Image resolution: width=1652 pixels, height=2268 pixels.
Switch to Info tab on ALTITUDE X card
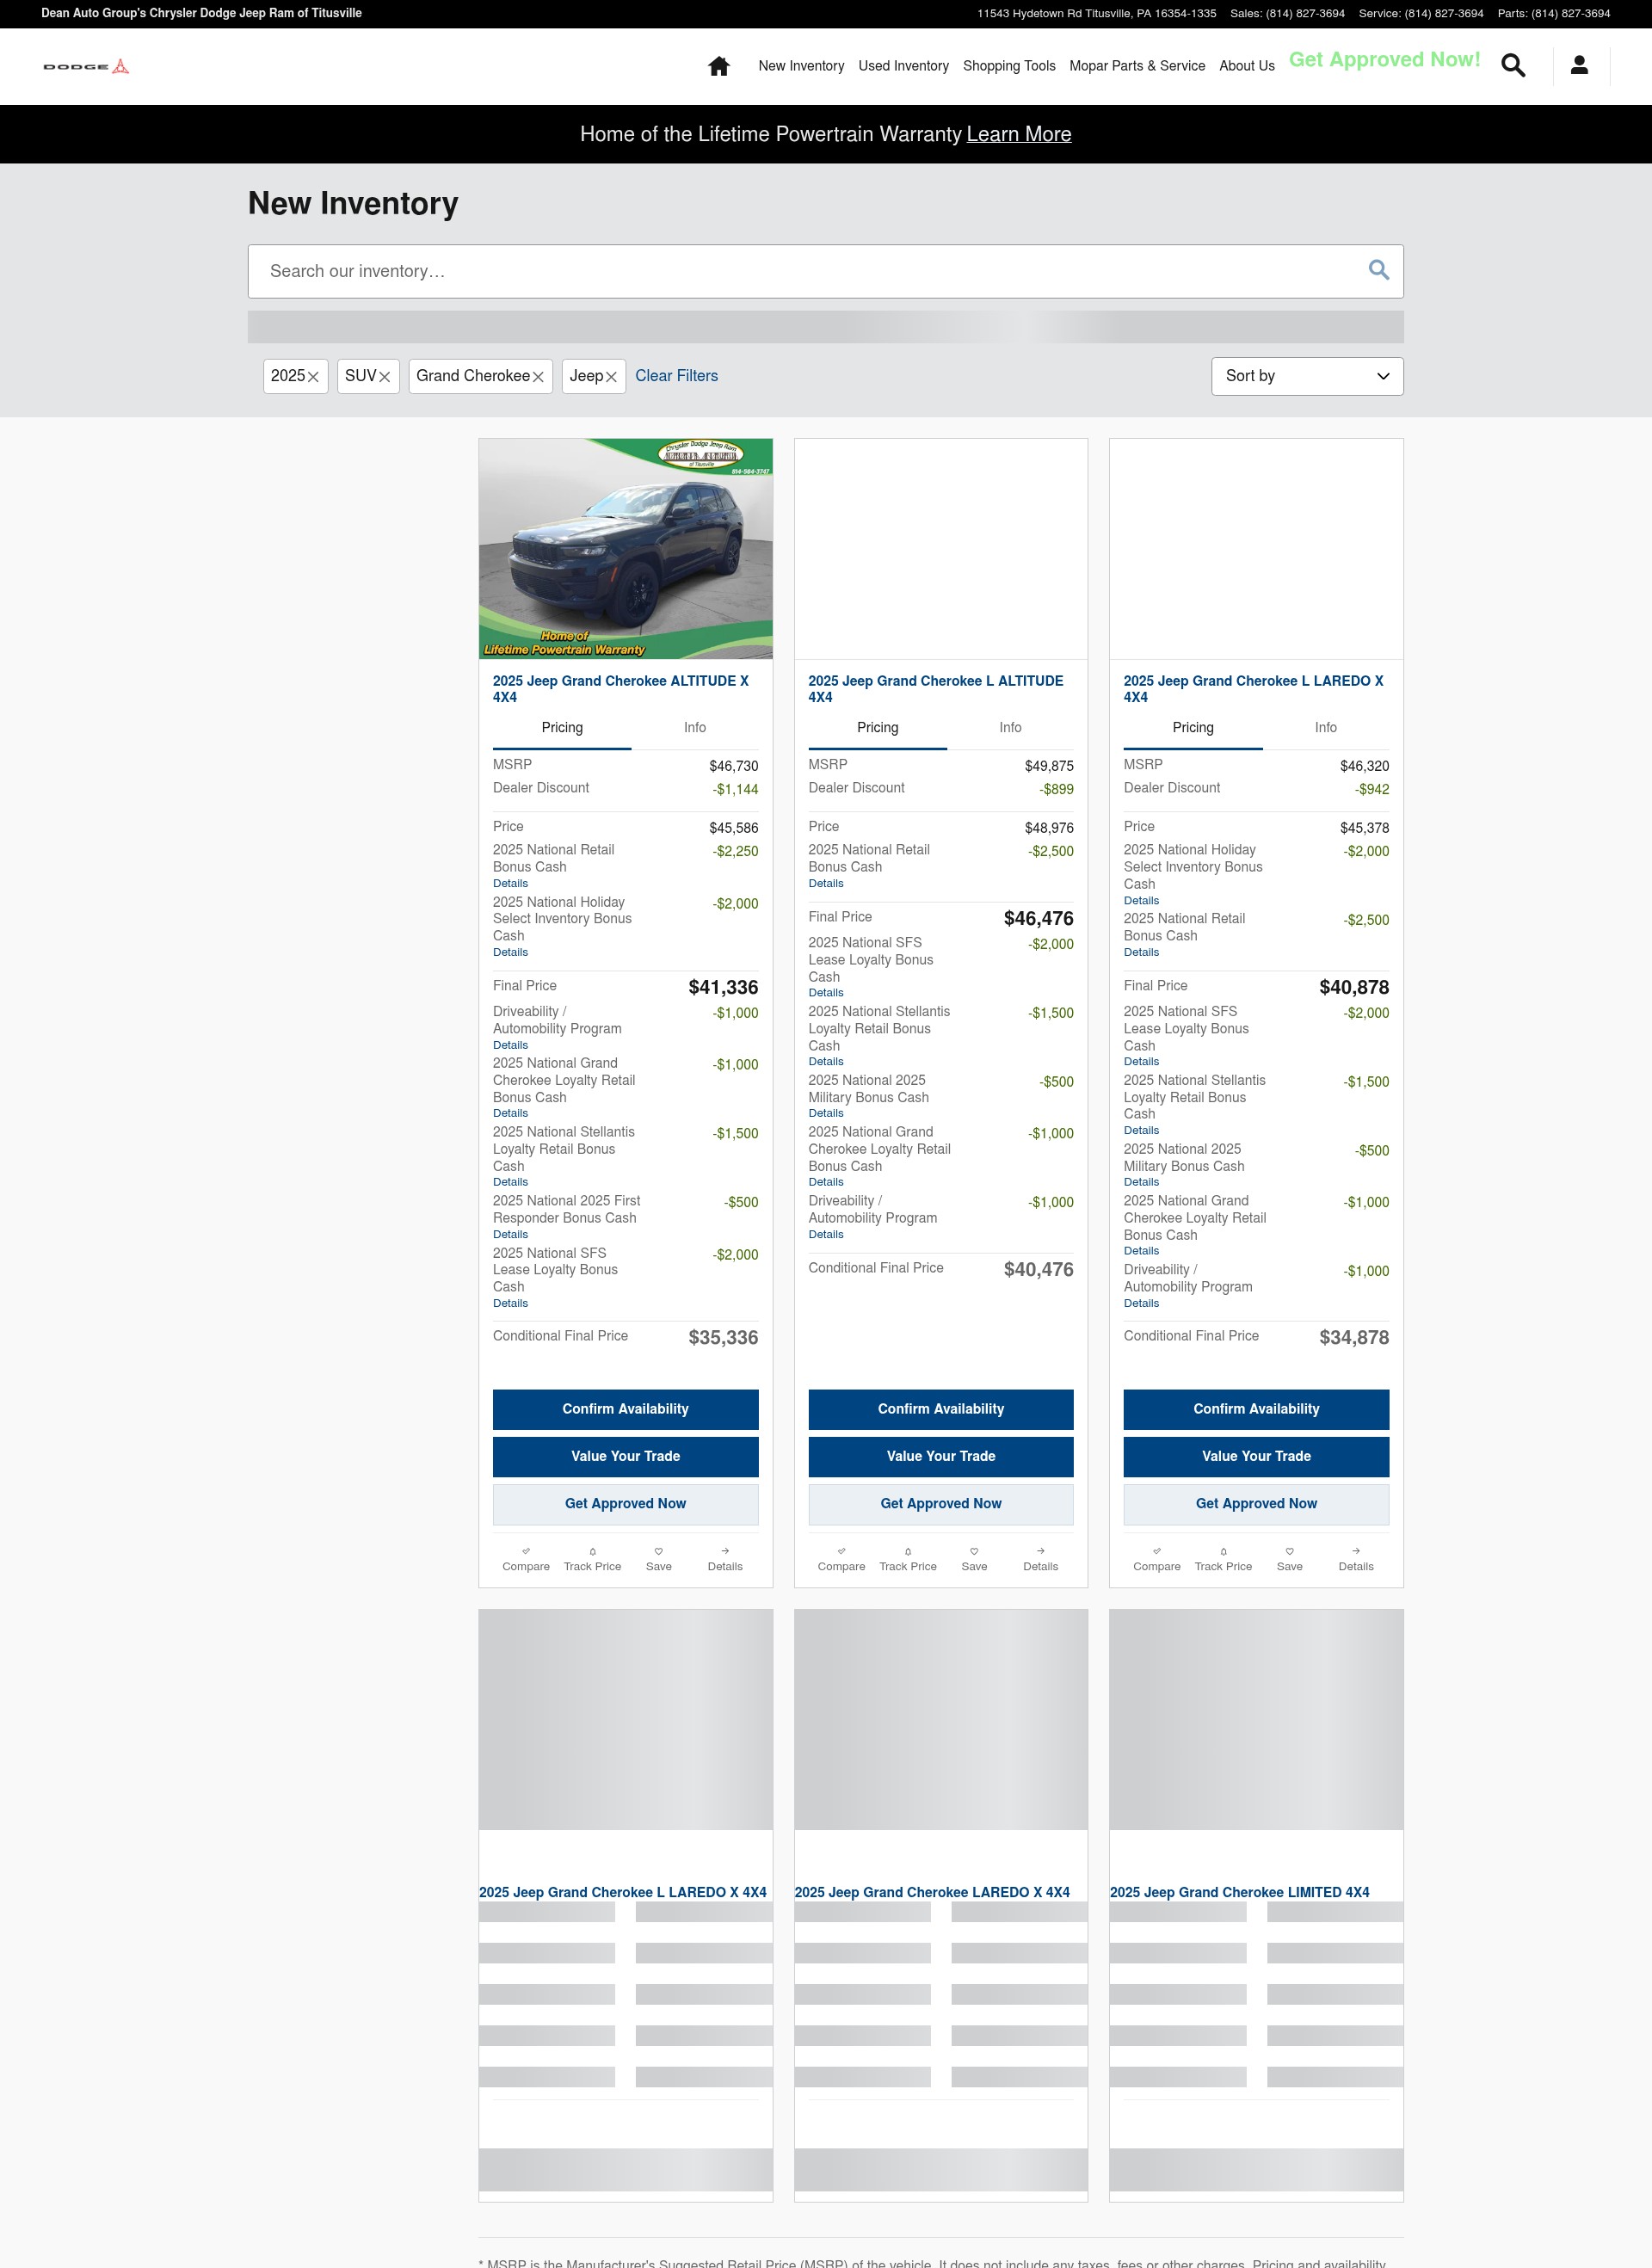[x=694, y=728]
